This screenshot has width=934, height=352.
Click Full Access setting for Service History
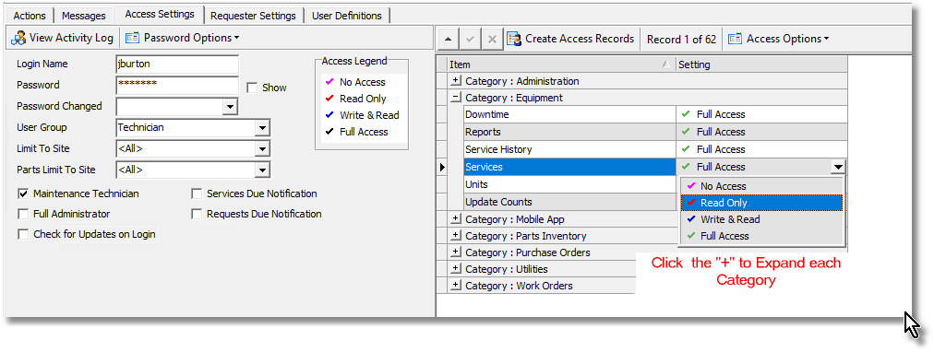point(761,149)
